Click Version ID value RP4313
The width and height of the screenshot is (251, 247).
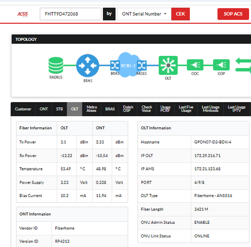[62, 241]
